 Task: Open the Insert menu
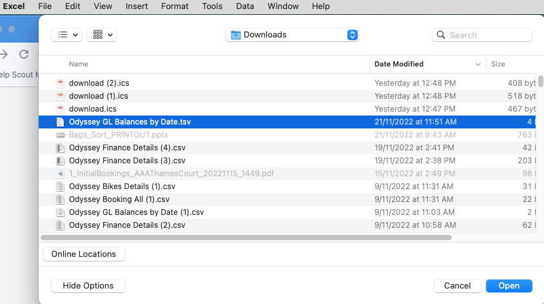(x=137, y=6)
